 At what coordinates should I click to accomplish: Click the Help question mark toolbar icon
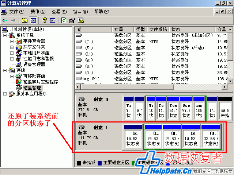44,20
